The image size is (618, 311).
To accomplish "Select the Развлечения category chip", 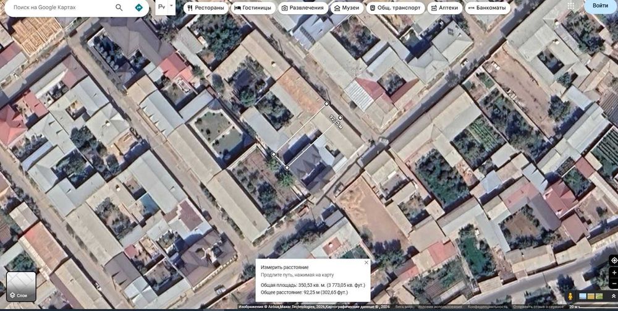I will 303,8.
